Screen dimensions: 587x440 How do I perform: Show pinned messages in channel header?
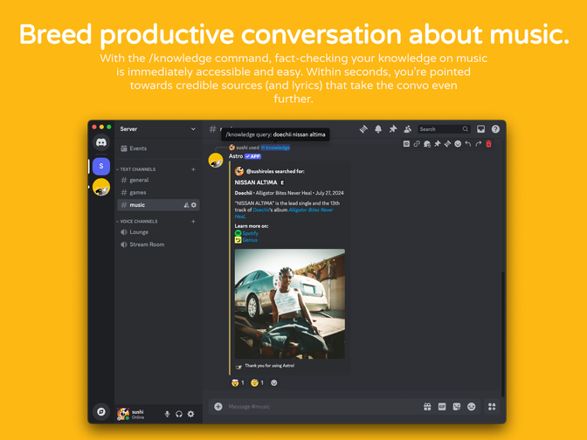pos(393,129)
